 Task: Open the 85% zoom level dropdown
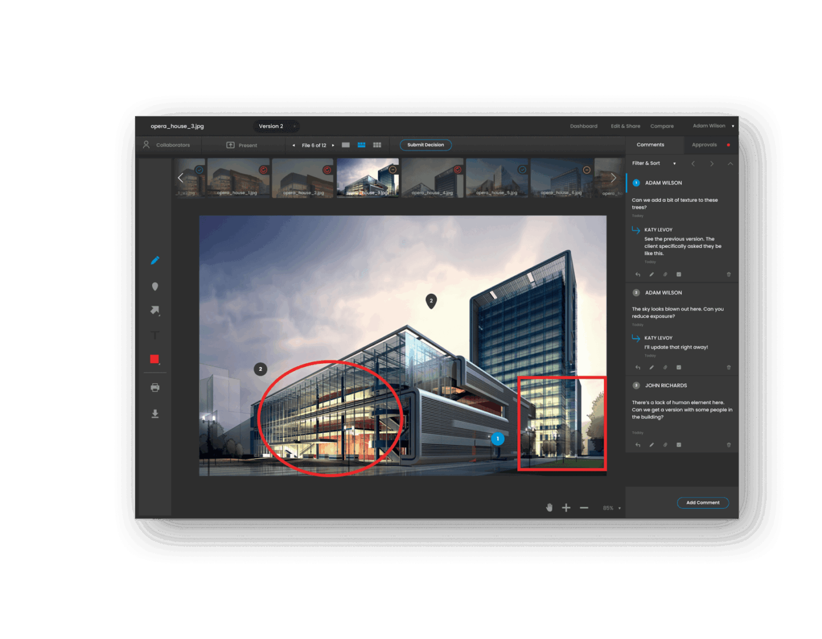pyautogui.click(x=611, y=508)
